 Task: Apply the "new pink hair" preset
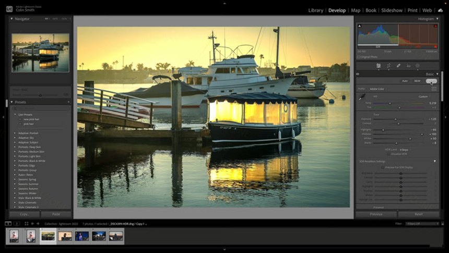click(31, 119)
